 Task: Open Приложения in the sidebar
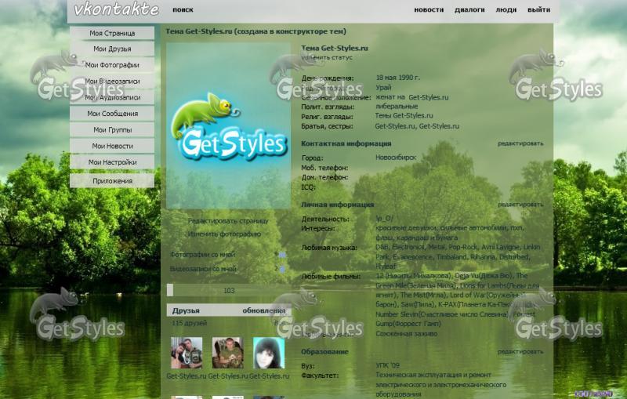tap(112, 181)
